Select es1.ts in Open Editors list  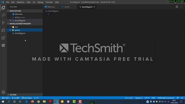25,17
